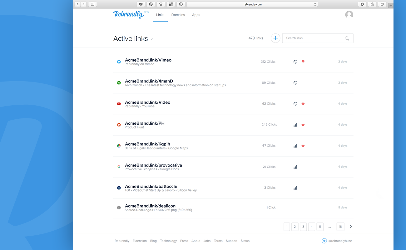Image resolution: width=406 pixels, height=250 pixels.
Task: Open stats icon for AcmeBrand.link/Video
Action: [x=295, y=104]
